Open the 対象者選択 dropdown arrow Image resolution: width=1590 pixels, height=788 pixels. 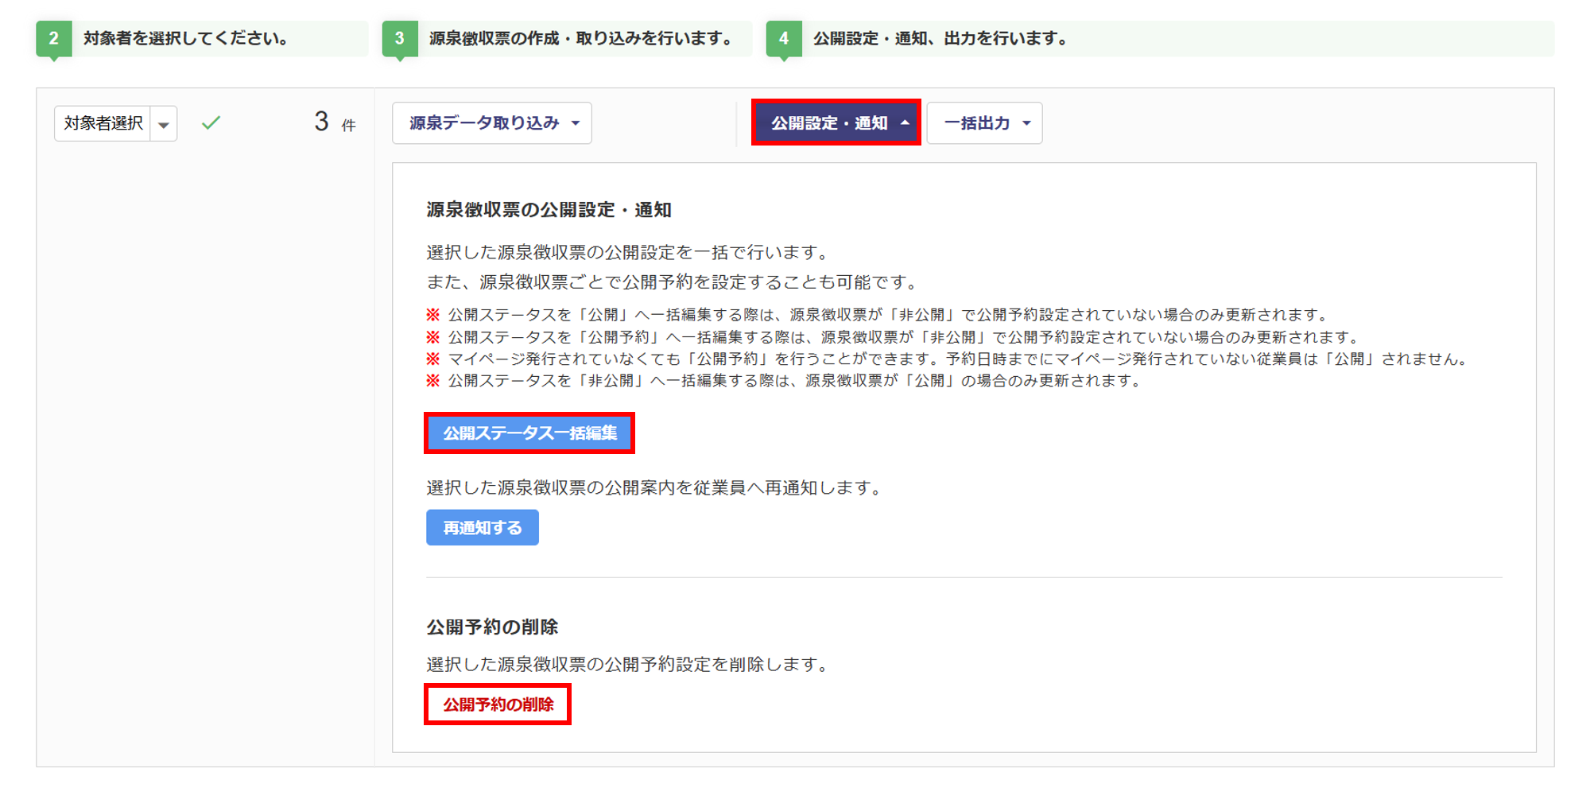tap(164, 124)
